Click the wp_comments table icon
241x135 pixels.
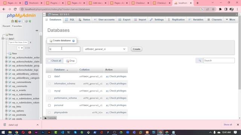click(x=10, y=86)
